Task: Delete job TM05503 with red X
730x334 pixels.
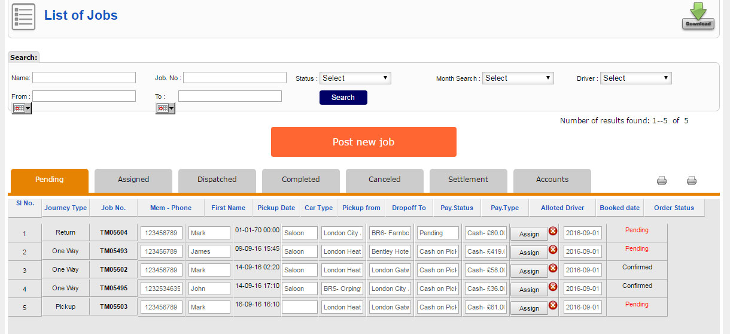Action: 553,305
